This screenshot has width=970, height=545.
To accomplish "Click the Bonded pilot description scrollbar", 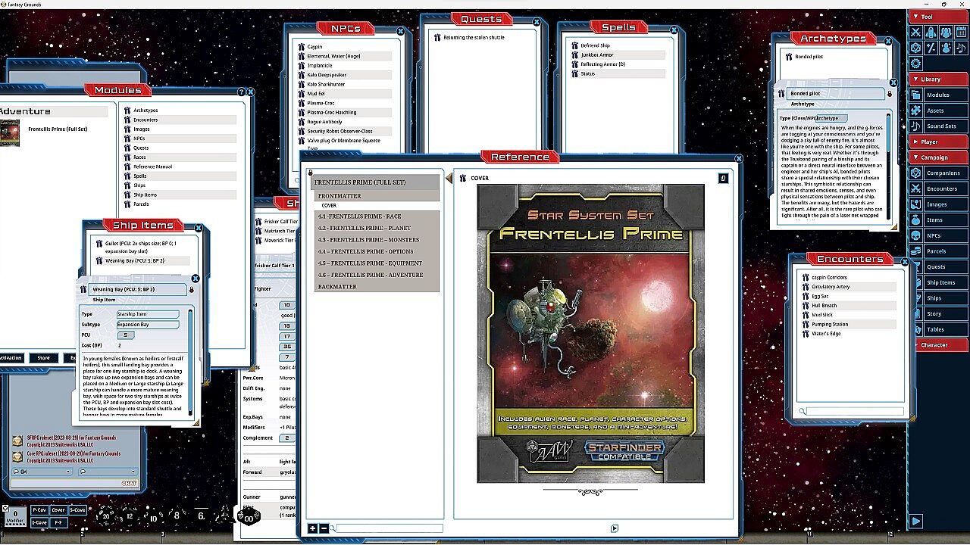I will coord(889,167).
